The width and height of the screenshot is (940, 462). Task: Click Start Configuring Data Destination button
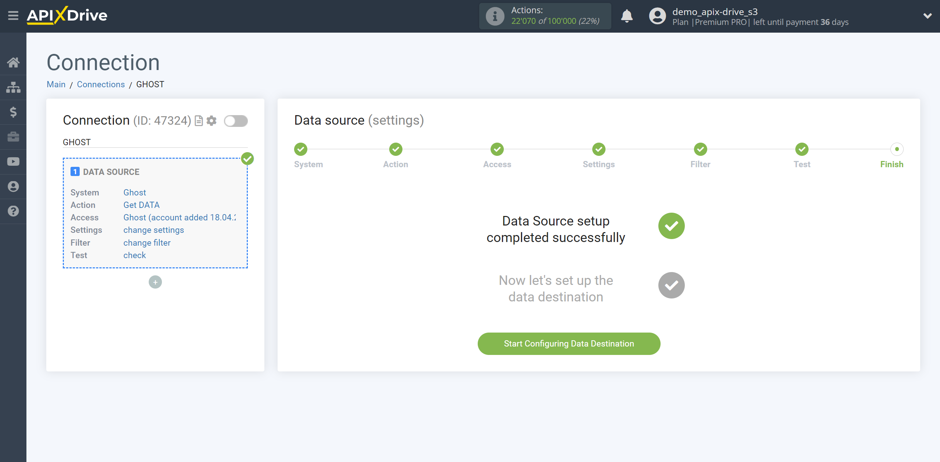coord(569,344)
